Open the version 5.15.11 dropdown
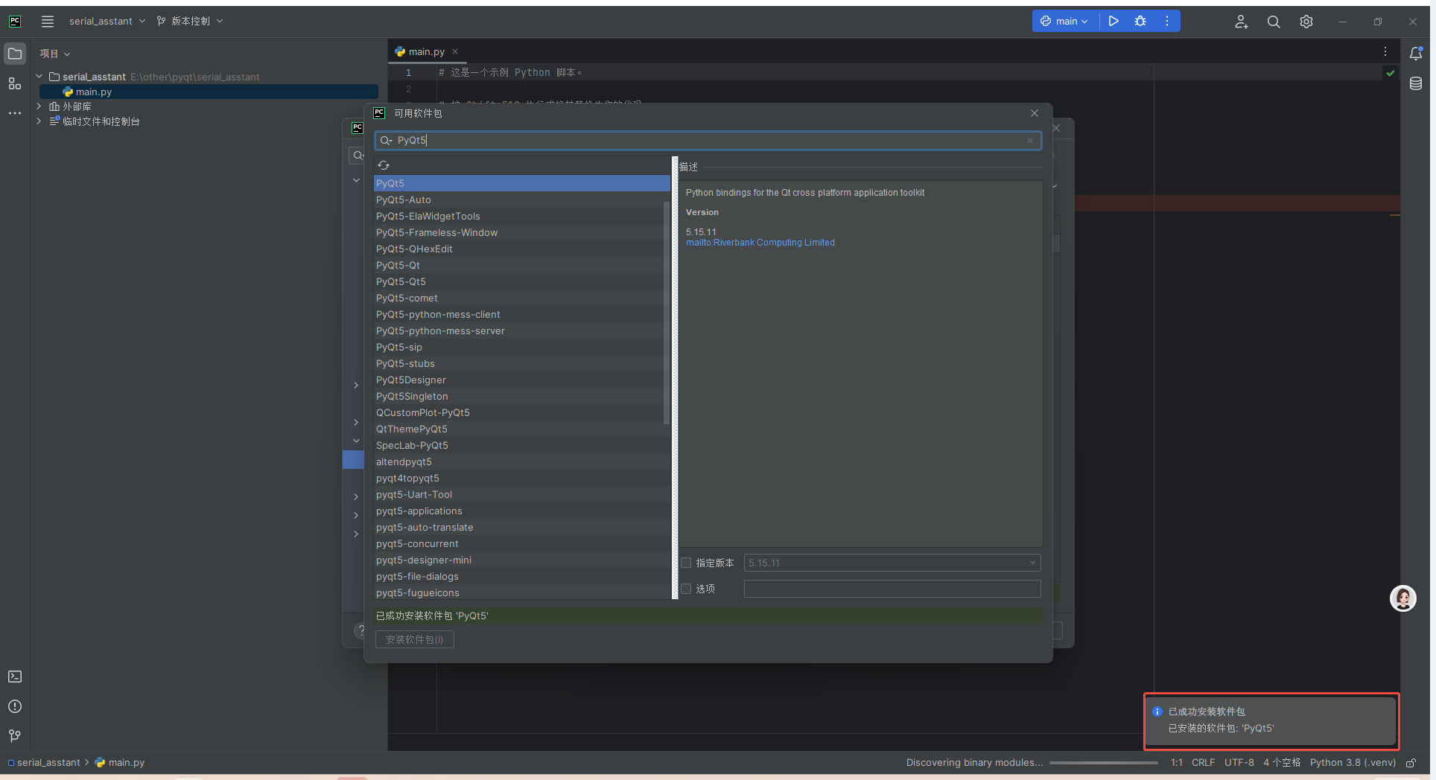Image resolution: width=1436 pixels, height=780 pixels. 892,563
